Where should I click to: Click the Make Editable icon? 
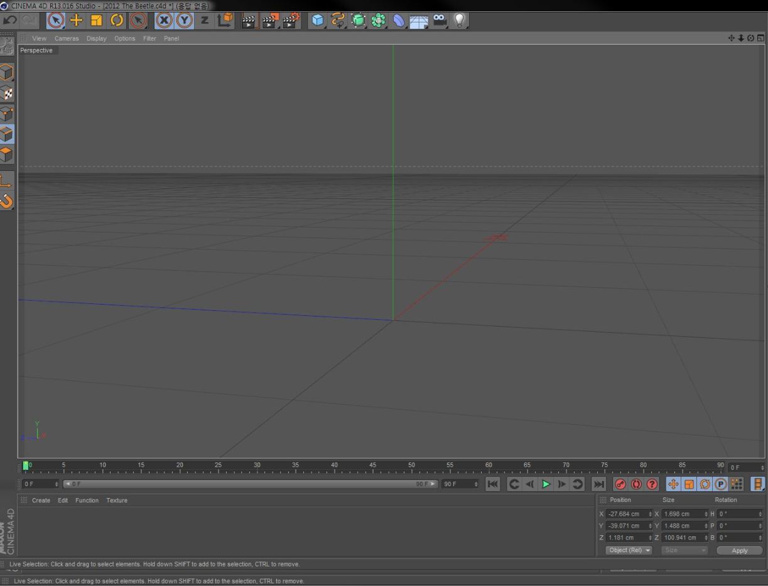pos(7,46)
